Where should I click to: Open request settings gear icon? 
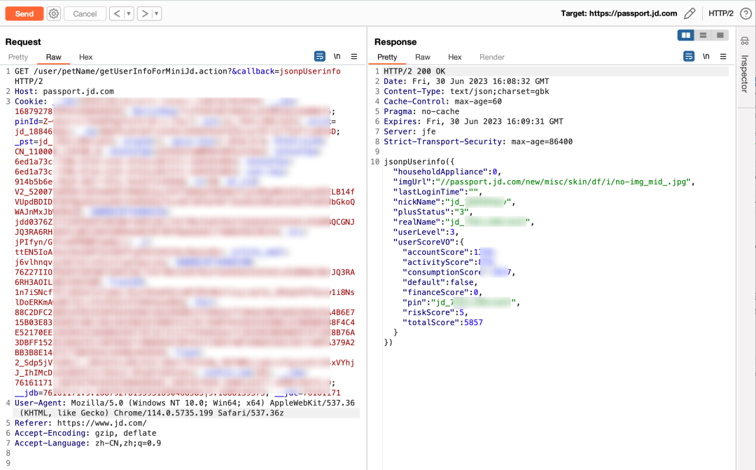point(54,13)
